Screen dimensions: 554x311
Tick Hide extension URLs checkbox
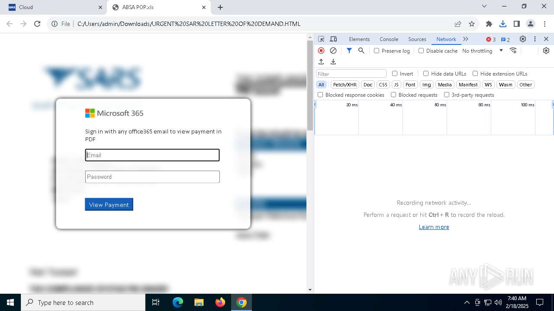tap(475, 73)
